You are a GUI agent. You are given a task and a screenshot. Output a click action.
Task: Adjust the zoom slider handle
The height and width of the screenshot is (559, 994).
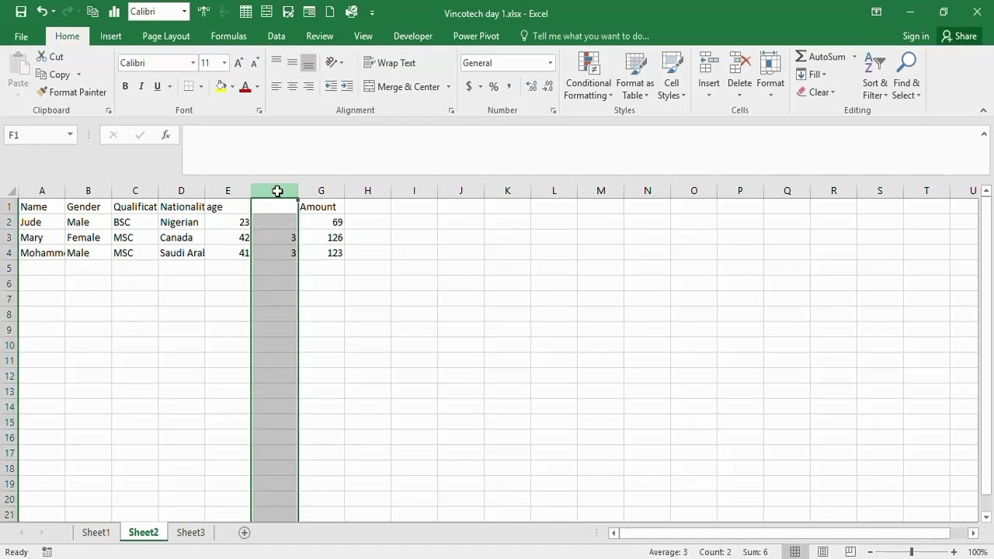[912, 552]
